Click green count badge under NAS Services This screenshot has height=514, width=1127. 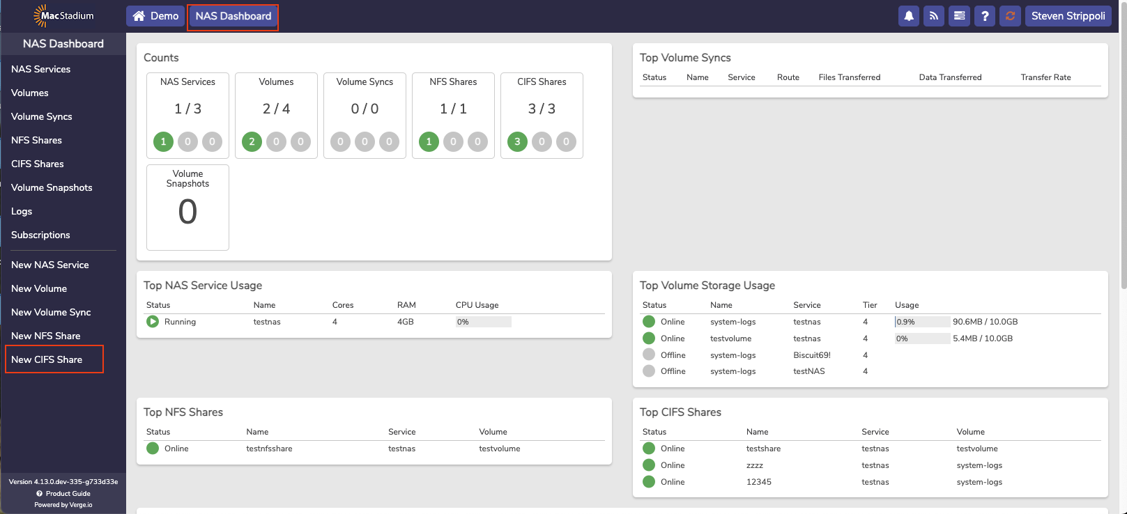click(x=163, y=142)
